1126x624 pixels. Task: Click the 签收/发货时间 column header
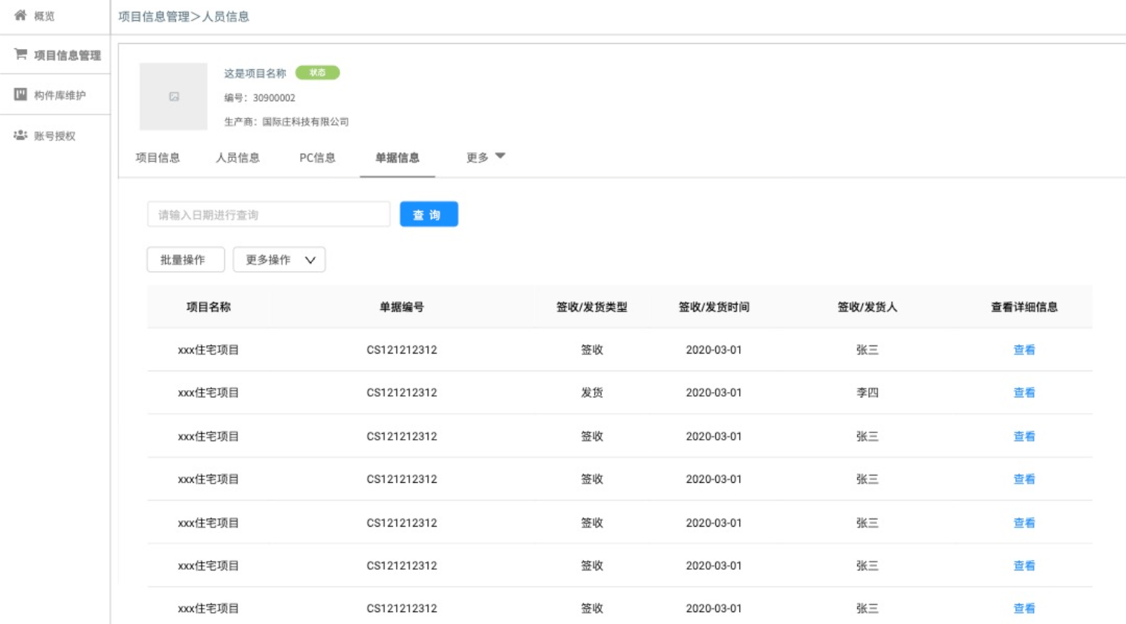coord(714,307)
